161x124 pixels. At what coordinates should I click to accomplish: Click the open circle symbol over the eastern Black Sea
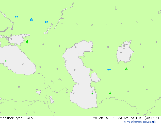pyautogui.click(x=23, y=64)
